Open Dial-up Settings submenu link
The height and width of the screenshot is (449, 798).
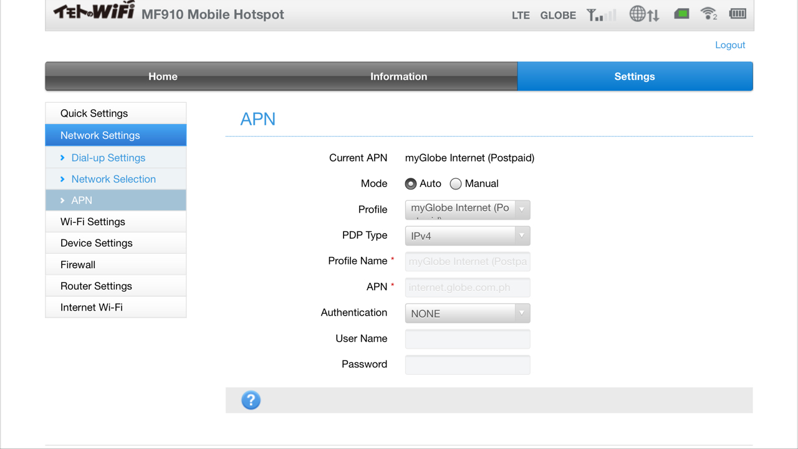tap(108, 158)
